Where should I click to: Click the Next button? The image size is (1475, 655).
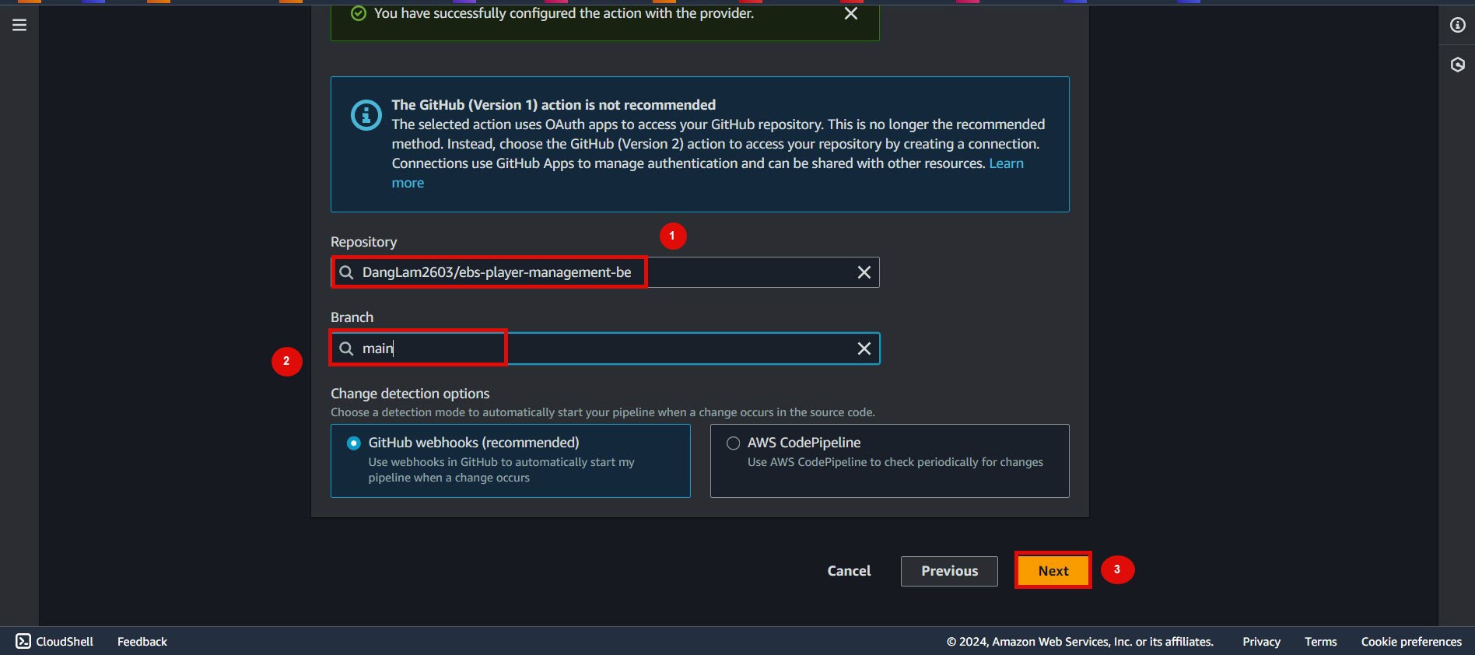click(x=1053, y=571)
